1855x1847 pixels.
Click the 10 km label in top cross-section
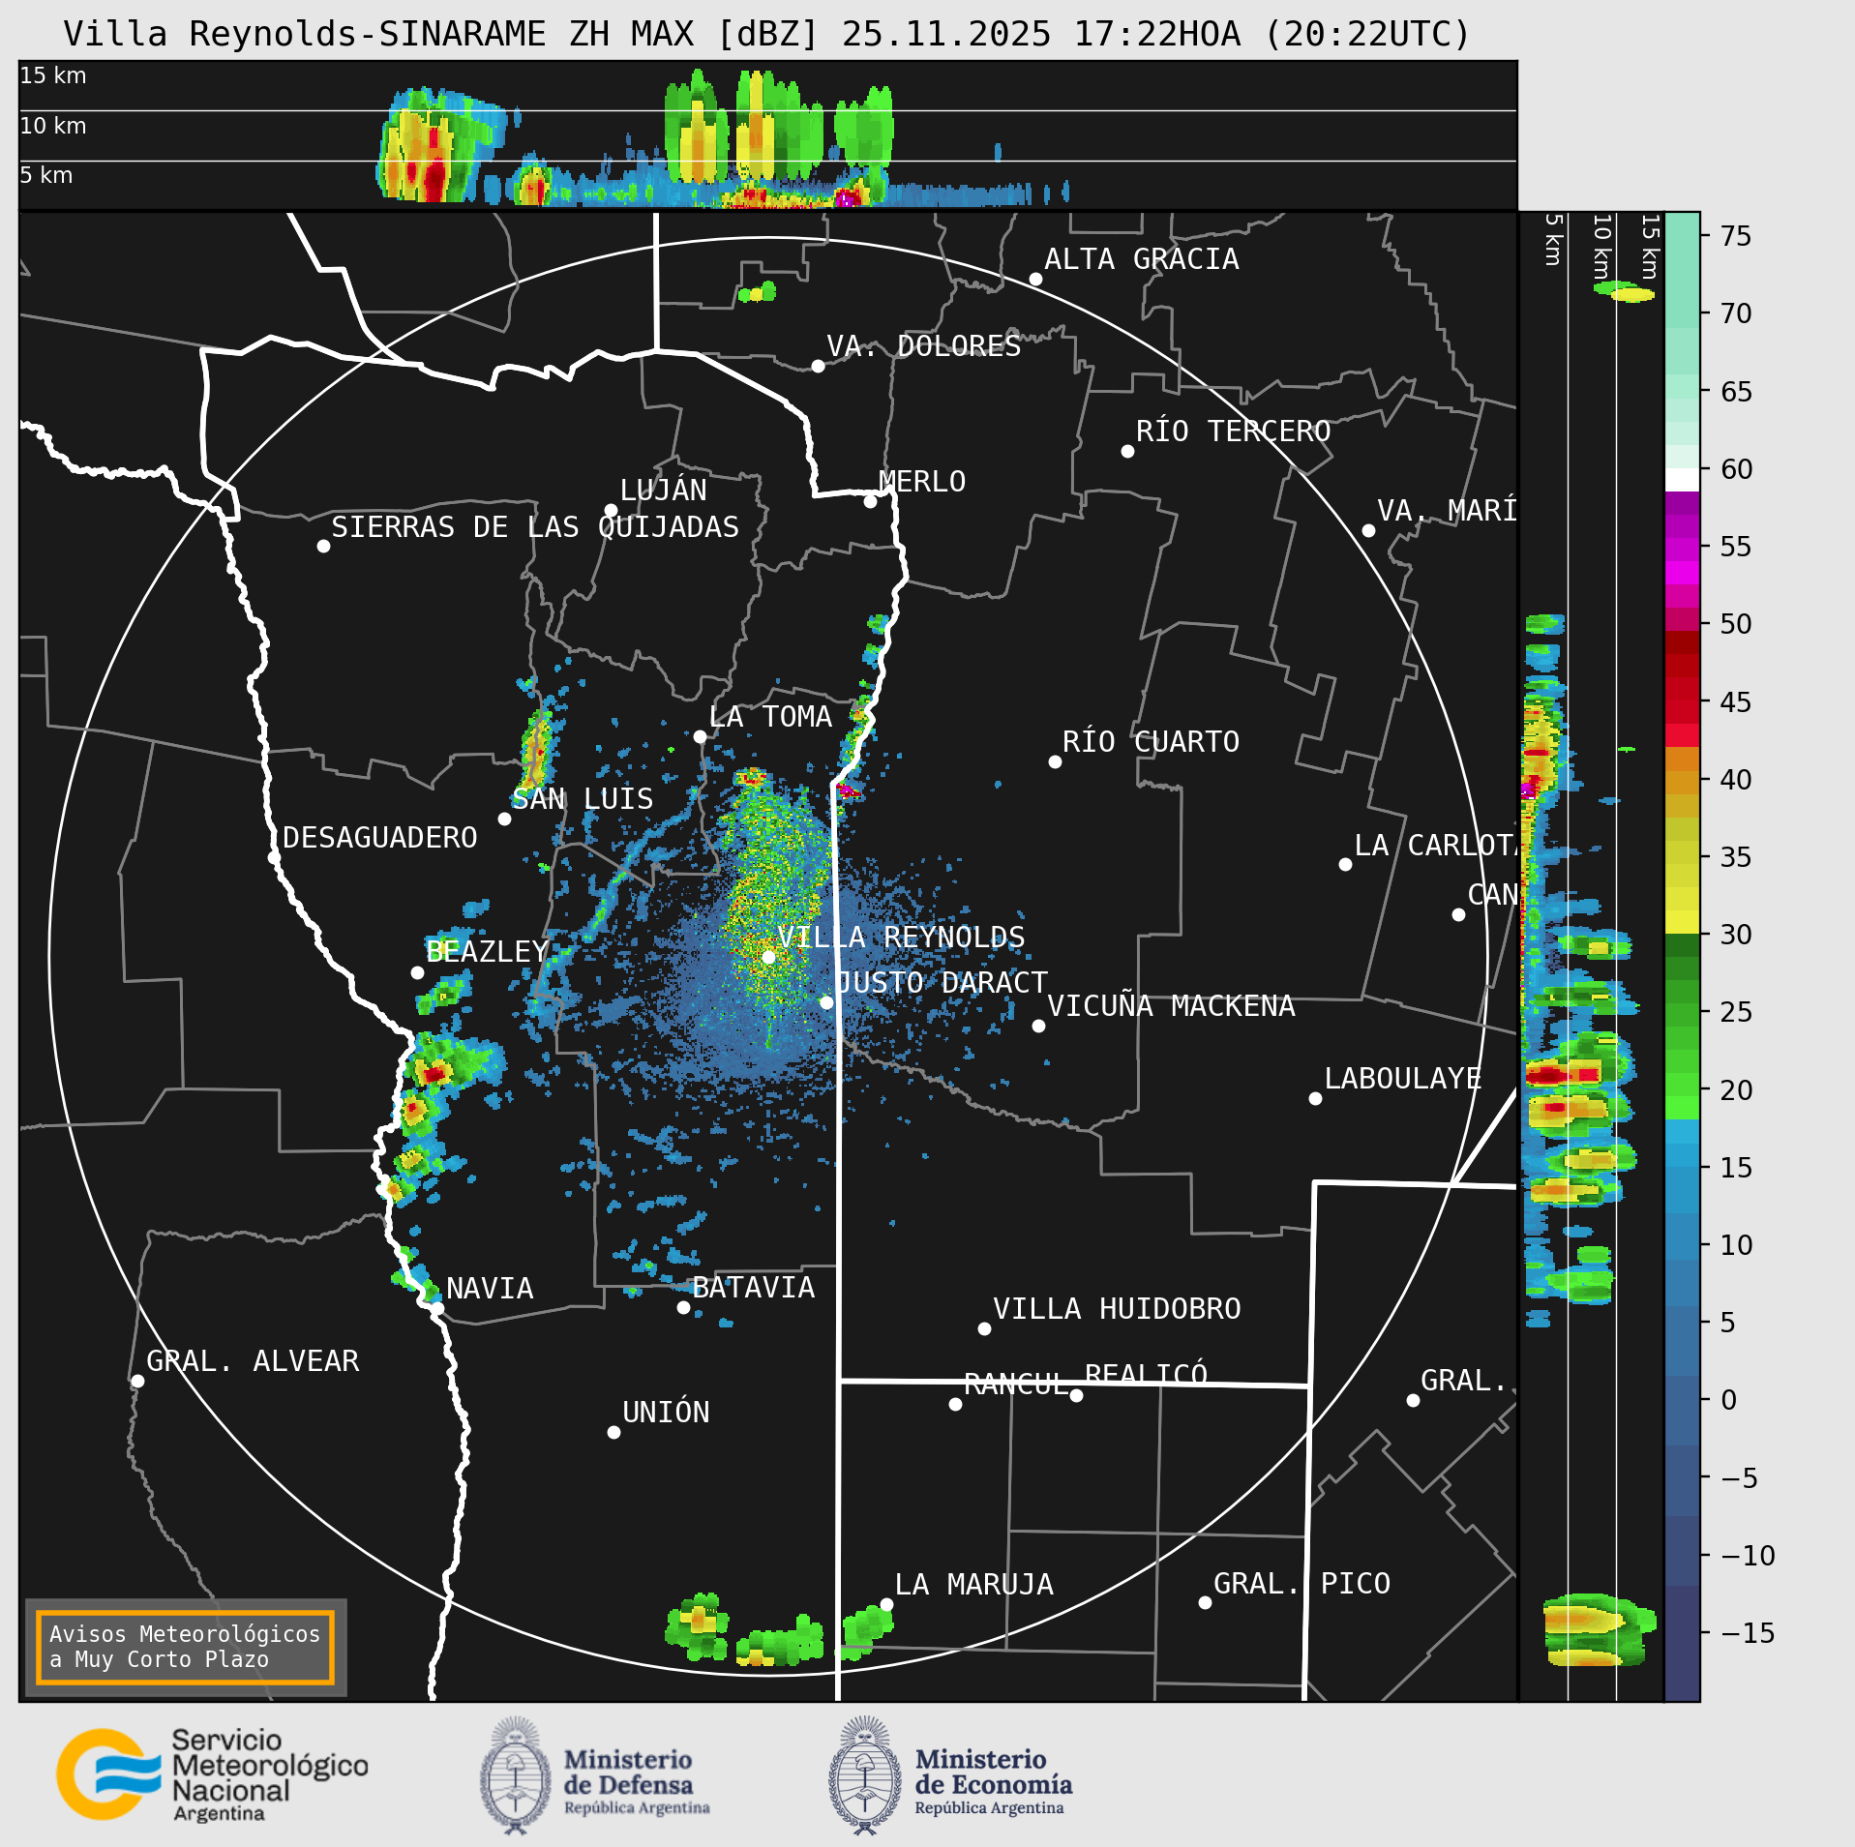point(53,126)
